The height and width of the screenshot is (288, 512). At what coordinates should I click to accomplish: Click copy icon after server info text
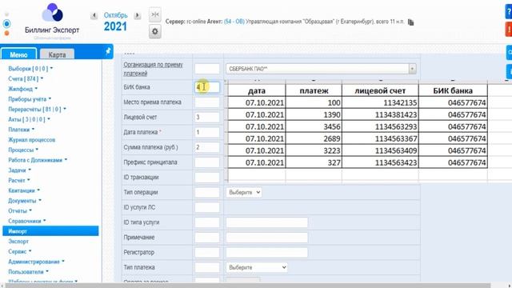coord(410,22)
